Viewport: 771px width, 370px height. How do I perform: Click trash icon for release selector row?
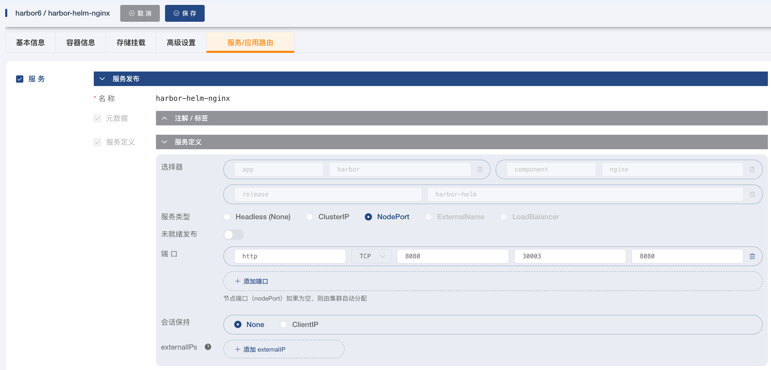point(752,194)
